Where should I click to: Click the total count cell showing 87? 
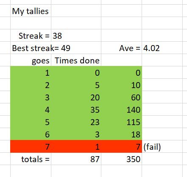pos(76,159)
